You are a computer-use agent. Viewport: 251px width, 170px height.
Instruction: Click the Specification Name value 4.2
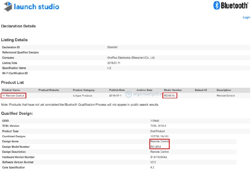tap(109, 68)
